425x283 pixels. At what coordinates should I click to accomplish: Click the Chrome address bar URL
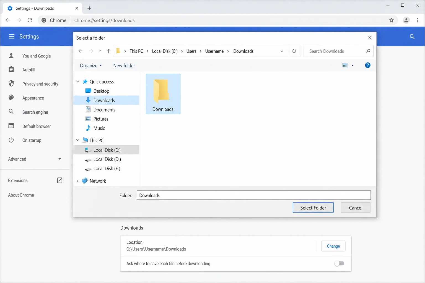point(104,20)
